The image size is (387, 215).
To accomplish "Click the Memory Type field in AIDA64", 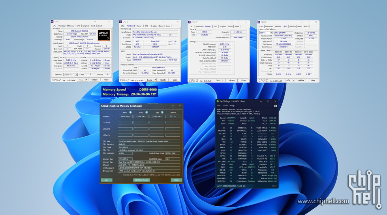I will tap(149, 162).
